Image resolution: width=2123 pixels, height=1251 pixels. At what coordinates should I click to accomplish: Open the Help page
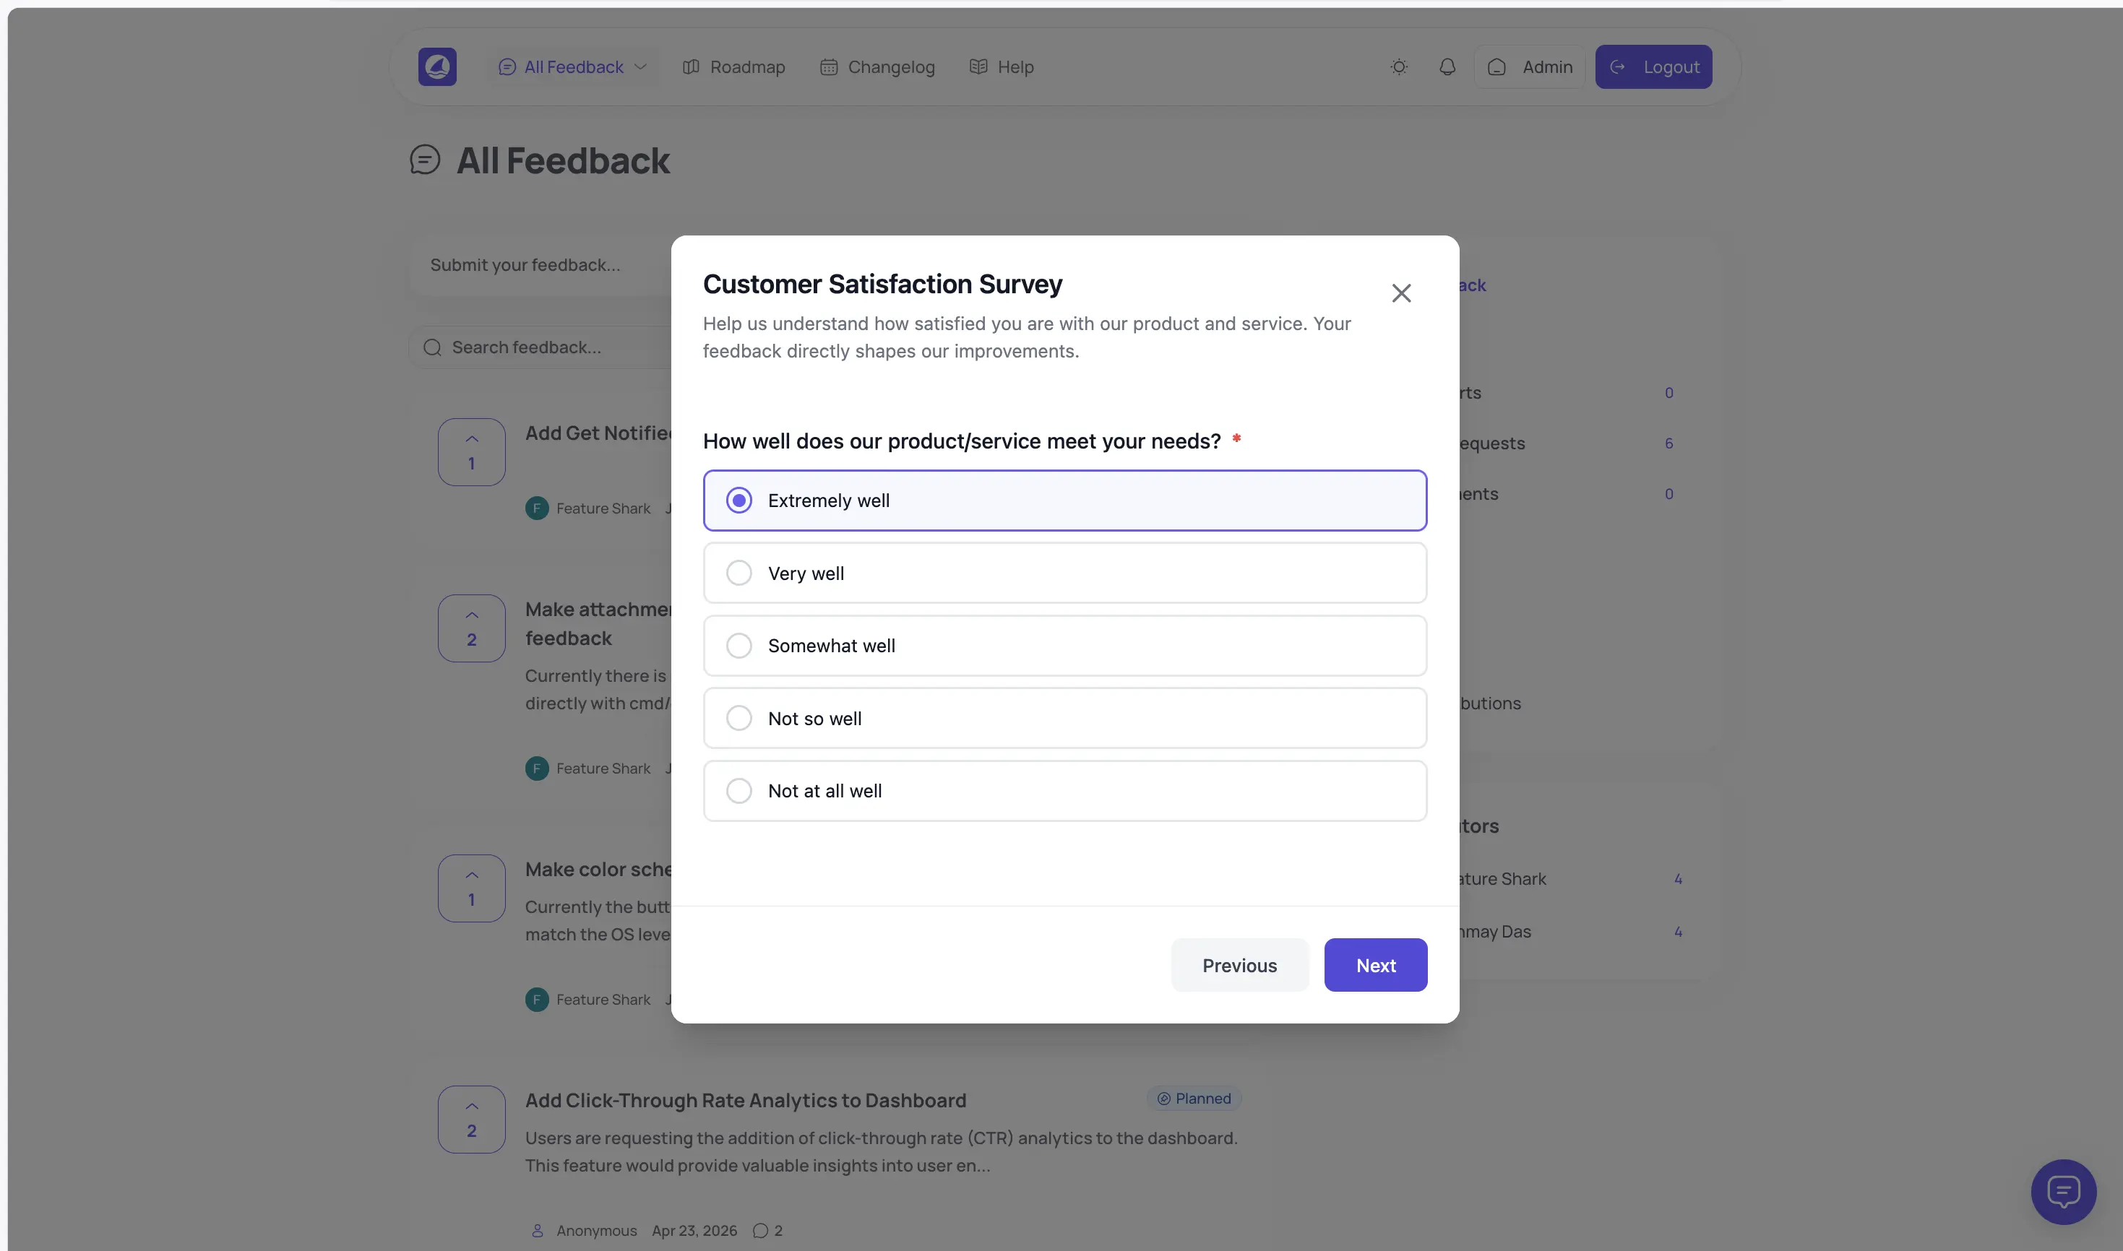pyautogui.click(x=1001, y=66)
